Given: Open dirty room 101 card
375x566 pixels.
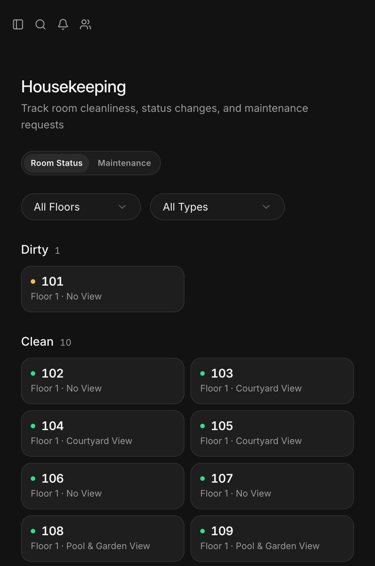Looking at the screenshot, I should (103, 289).
